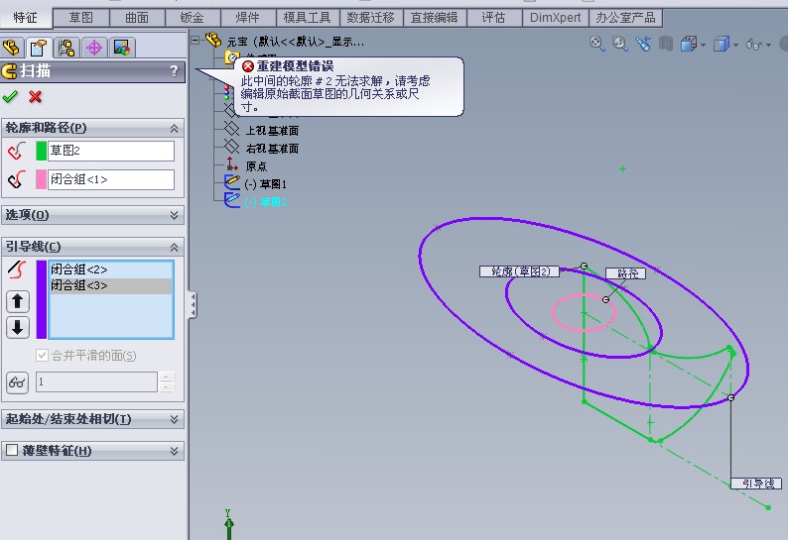Switch to the 评估 tab

(x=493, y=18)
